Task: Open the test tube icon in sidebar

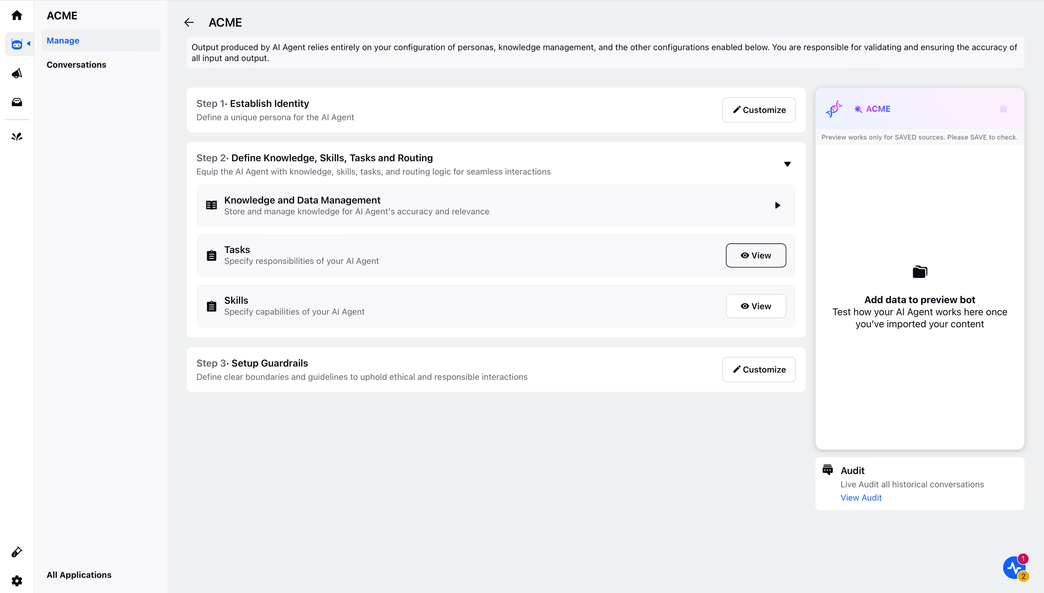Action: pos(17,552)
